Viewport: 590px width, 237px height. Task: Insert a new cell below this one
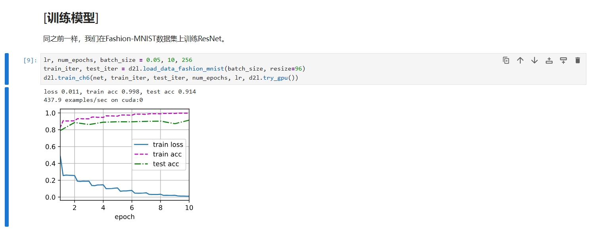coord(563,60)
